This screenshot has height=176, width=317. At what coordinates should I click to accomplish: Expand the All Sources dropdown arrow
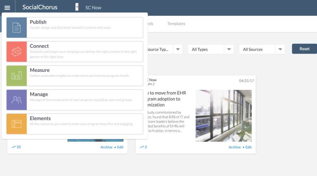tap(280, 49)
